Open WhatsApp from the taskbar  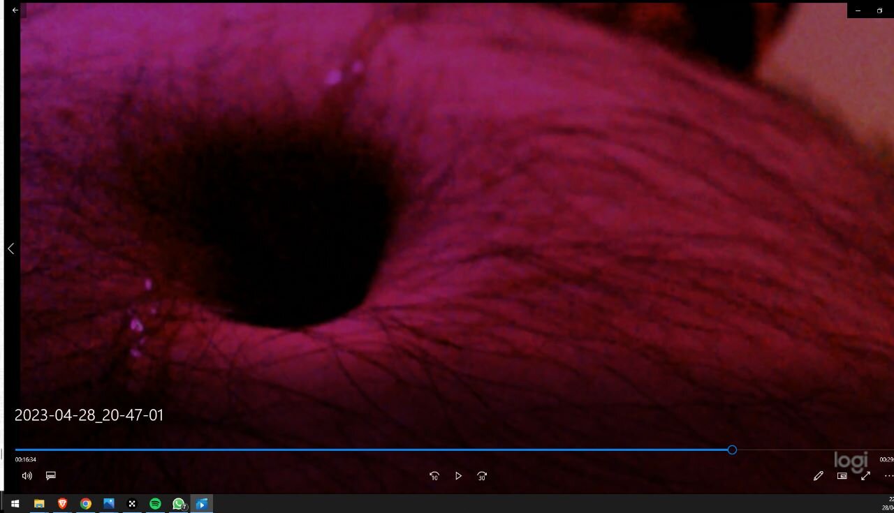[x=179, y=504]
